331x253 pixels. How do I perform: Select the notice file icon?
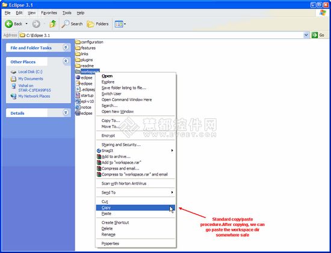(x=78, y=108)
